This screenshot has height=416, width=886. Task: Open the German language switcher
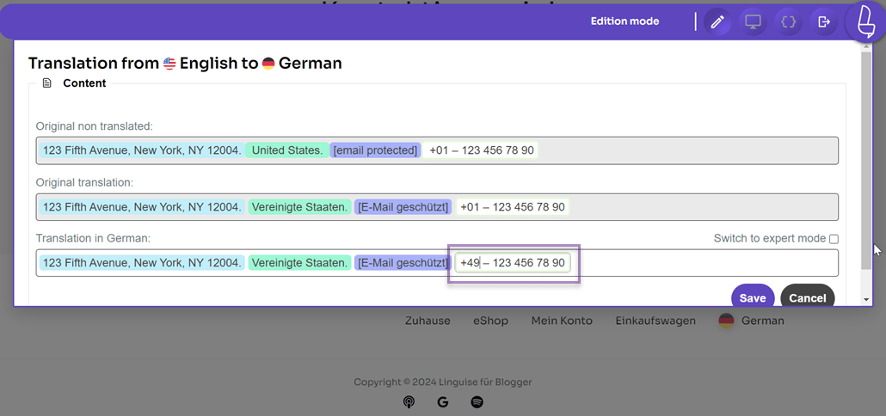[751, 321]
